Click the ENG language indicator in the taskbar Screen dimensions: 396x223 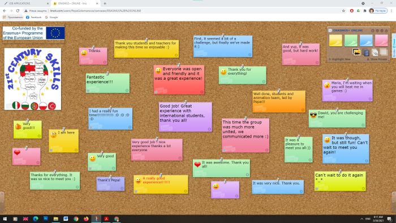pyautogui.click(x=368, y=218)
